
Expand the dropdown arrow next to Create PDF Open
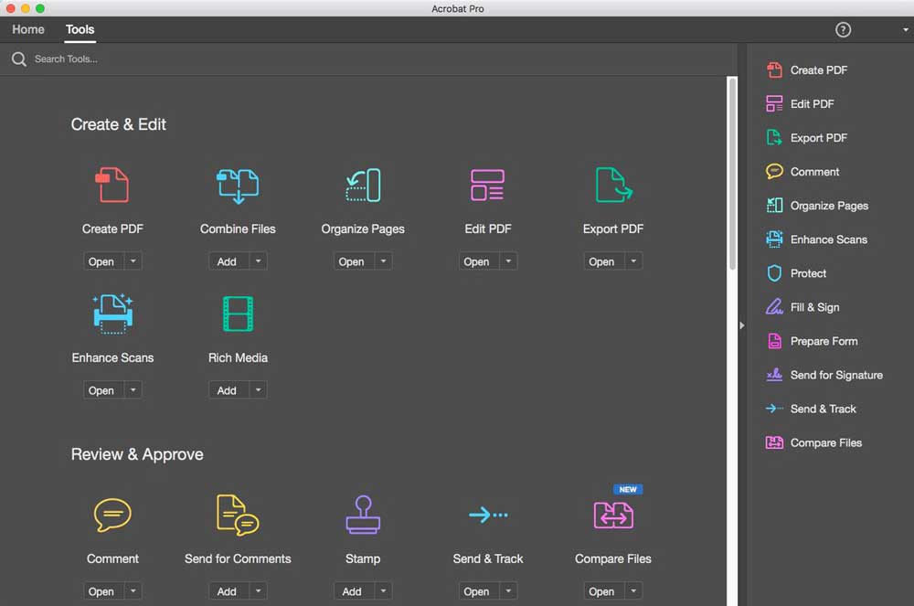click(x=133, y=261)
